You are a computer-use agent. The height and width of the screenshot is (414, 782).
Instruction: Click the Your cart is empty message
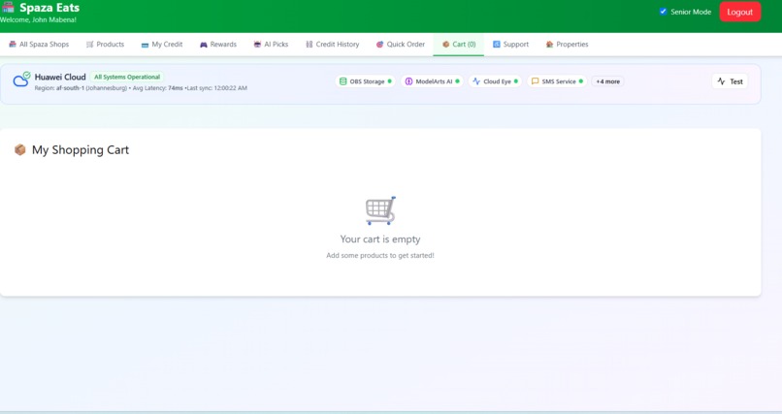click(x=380, y=239)
